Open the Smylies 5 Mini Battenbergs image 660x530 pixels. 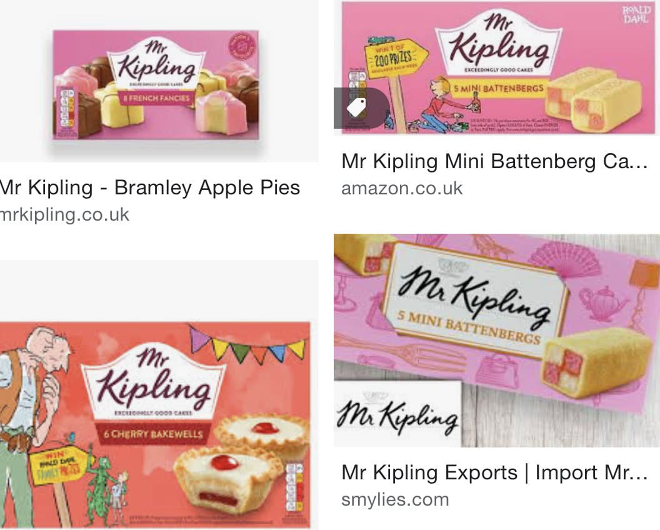coord(497,340)
